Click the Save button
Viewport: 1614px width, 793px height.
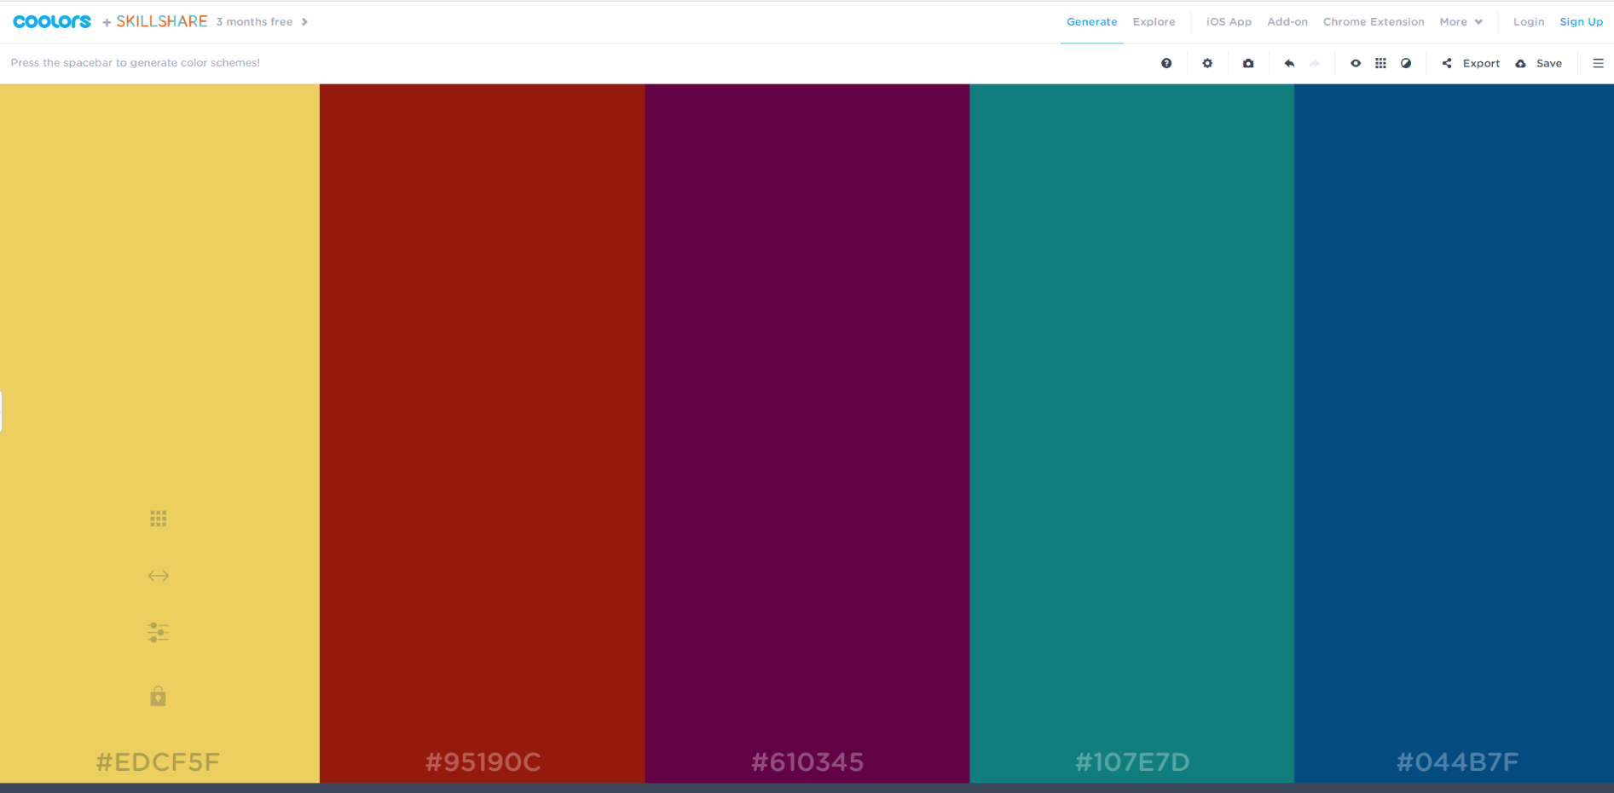coord(1549,63)
